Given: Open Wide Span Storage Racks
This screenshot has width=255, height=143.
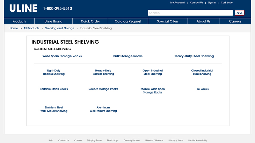Looking at the screenshot, I should point(62,56).
